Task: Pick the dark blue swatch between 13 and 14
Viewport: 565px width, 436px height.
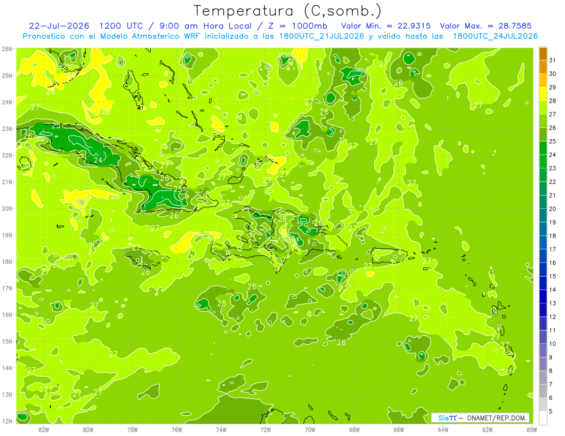Action: (543, 296)
